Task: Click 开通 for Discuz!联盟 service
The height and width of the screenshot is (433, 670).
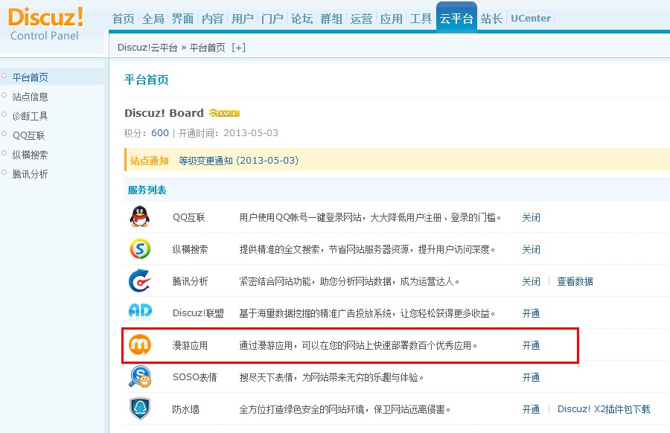Action: 531,313
